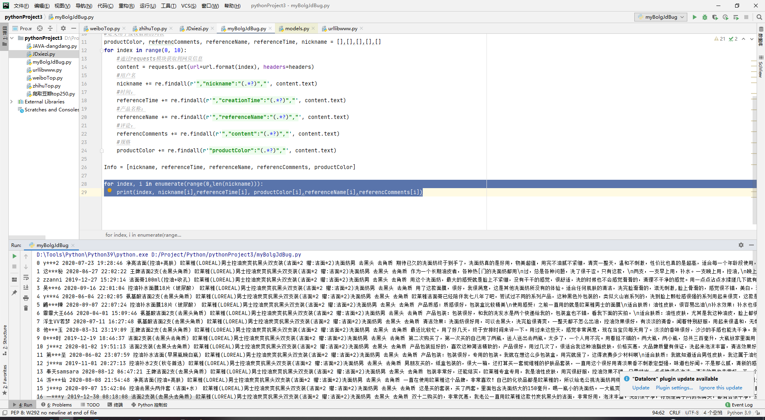Open Run panel settings gear
Image resolution: width=765 pixels, height=420 pixels.
(x=741, y=245)
